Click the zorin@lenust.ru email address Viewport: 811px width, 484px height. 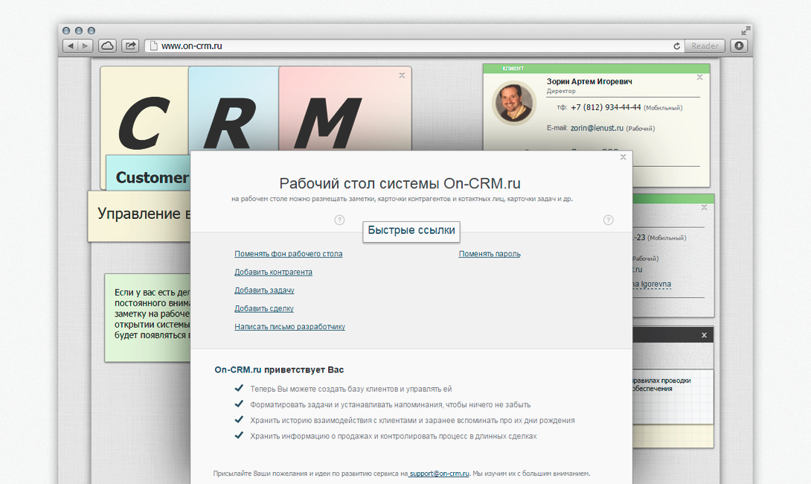(597, 128)
